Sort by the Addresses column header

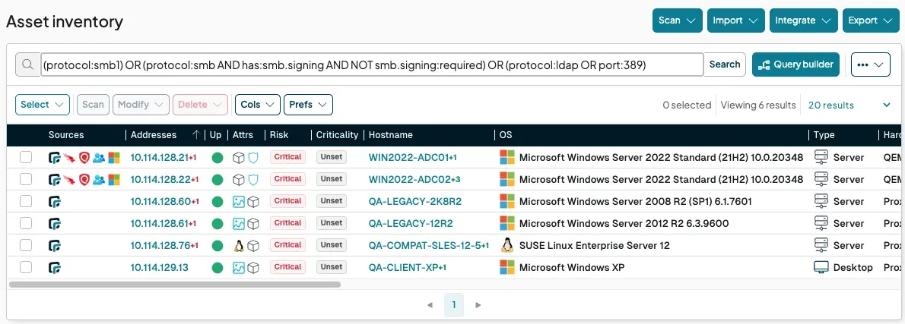click(x=154, y=135)
